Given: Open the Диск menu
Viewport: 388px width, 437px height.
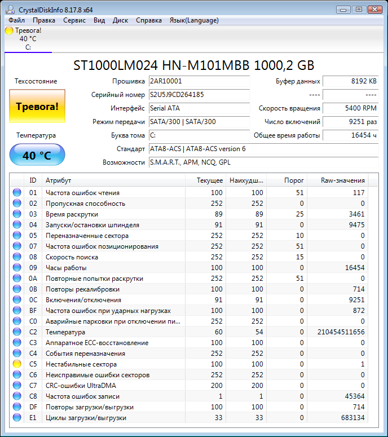Looking at the screenshot, I should (120, 20).
